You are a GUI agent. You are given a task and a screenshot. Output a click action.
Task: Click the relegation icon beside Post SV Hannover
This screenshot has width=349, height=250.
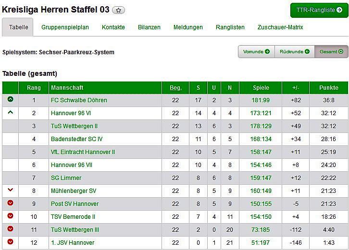11,203
